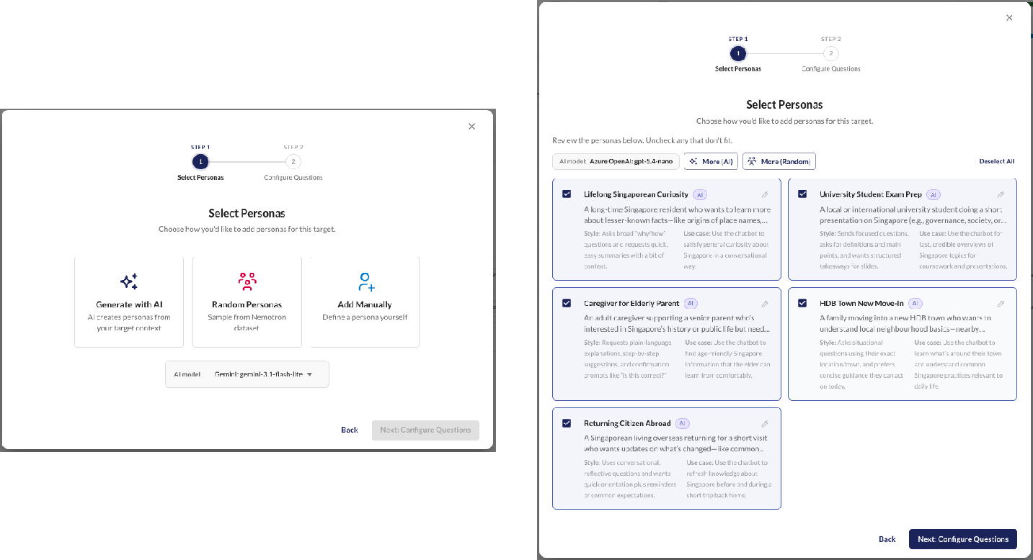Click Select Personas step label in left dialog
Image resolution: width=1033 pixels, height=560 pixels.
200,178
